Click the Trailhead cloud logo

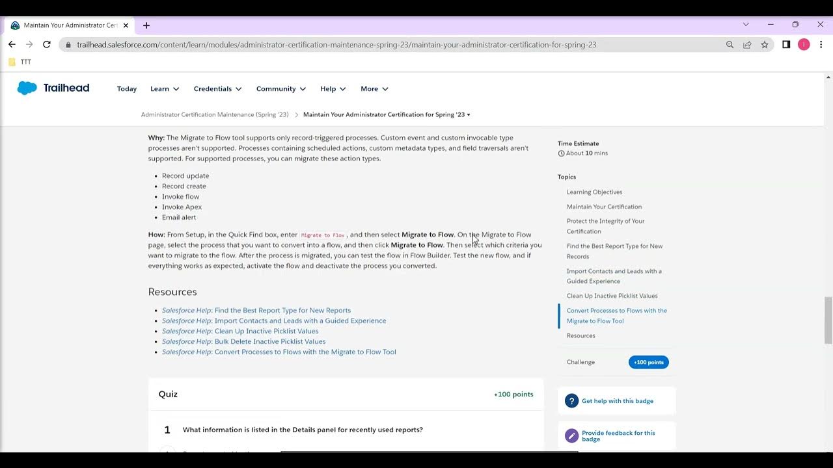(27, 88)
